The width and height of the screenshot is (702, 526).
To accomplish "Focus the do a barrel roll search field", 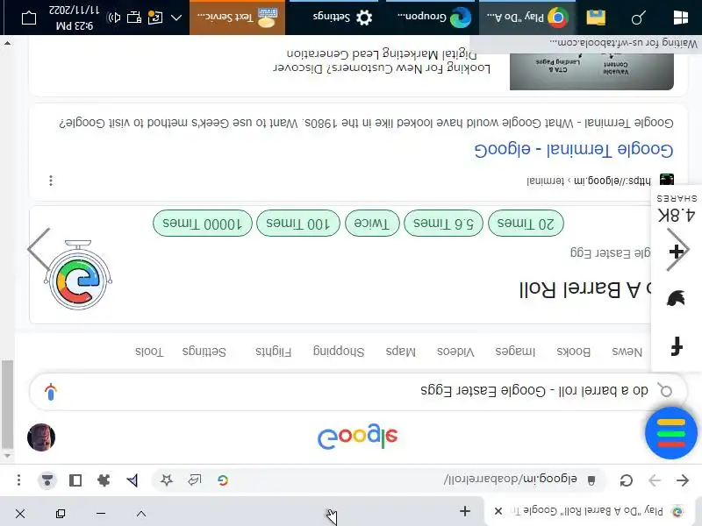I will (x=358, y=391).
